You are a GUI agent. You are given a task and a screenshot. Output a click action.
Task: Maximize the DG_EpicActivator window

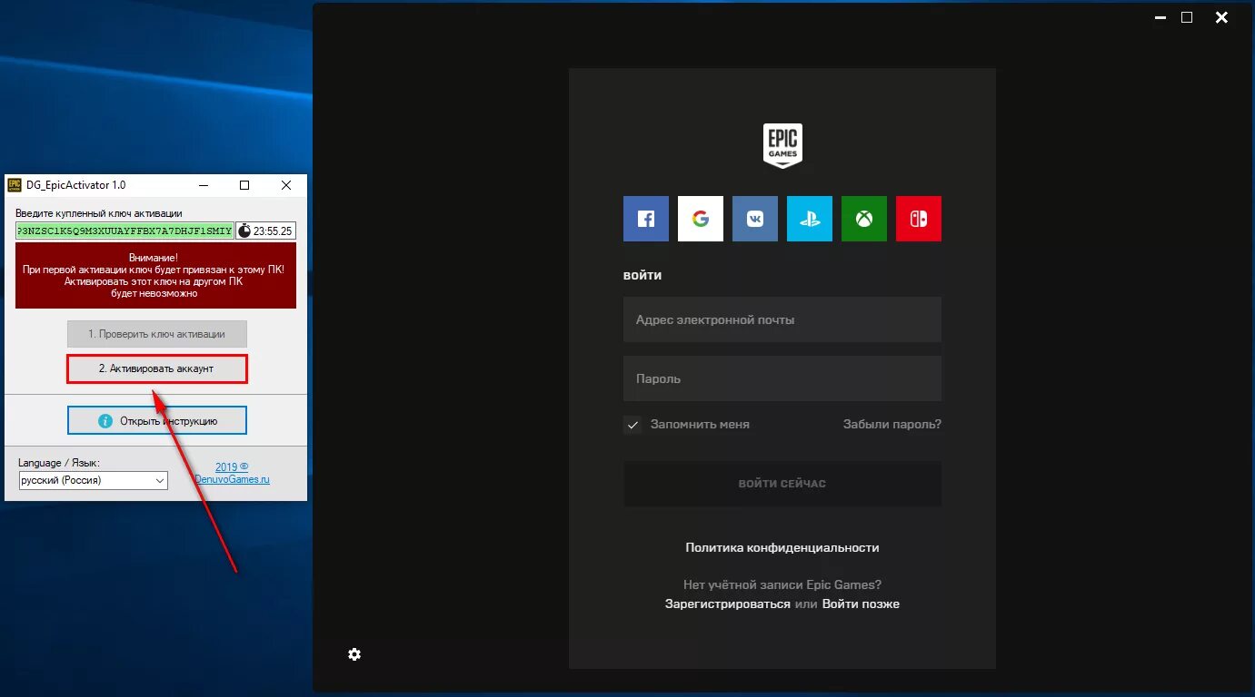pos(244,185)
